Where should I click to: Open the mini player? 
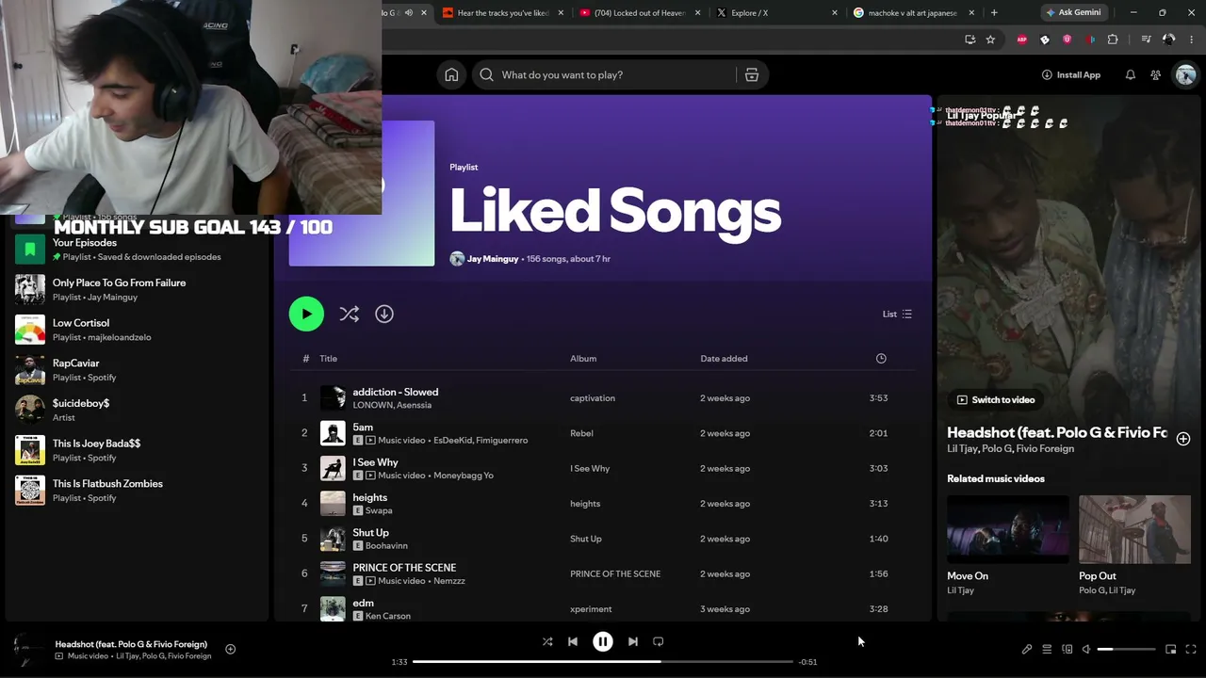point(1171,649)
